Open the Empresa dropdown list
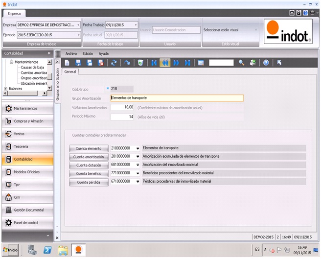322x261 pixels. coord(78,25)
